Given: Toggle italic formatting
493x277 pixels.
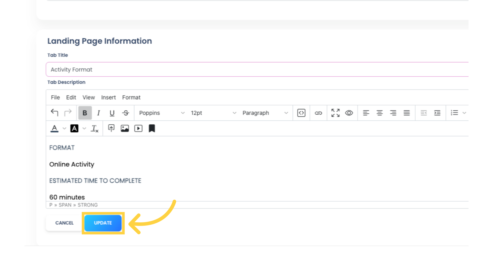Looking at the screenshot, I should click(x=99, y=113).
